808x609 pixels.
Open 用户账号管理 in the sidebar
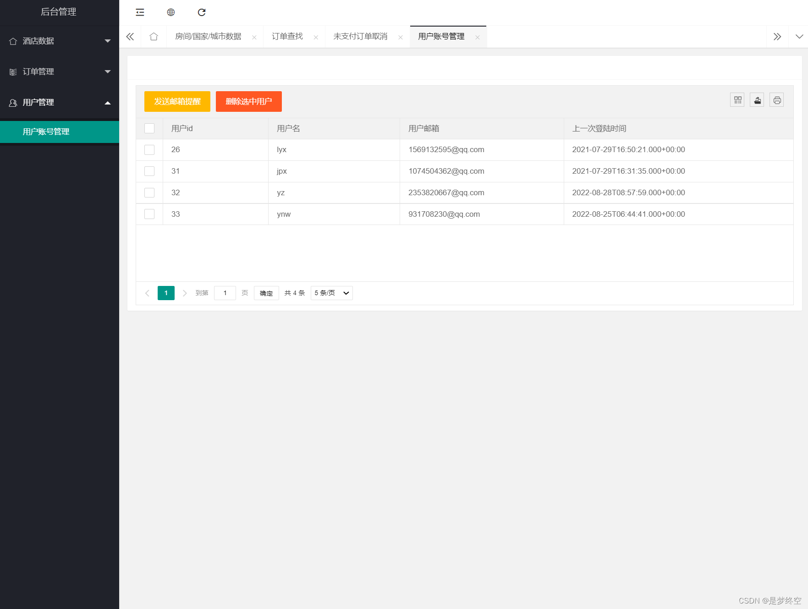[60, 132]
